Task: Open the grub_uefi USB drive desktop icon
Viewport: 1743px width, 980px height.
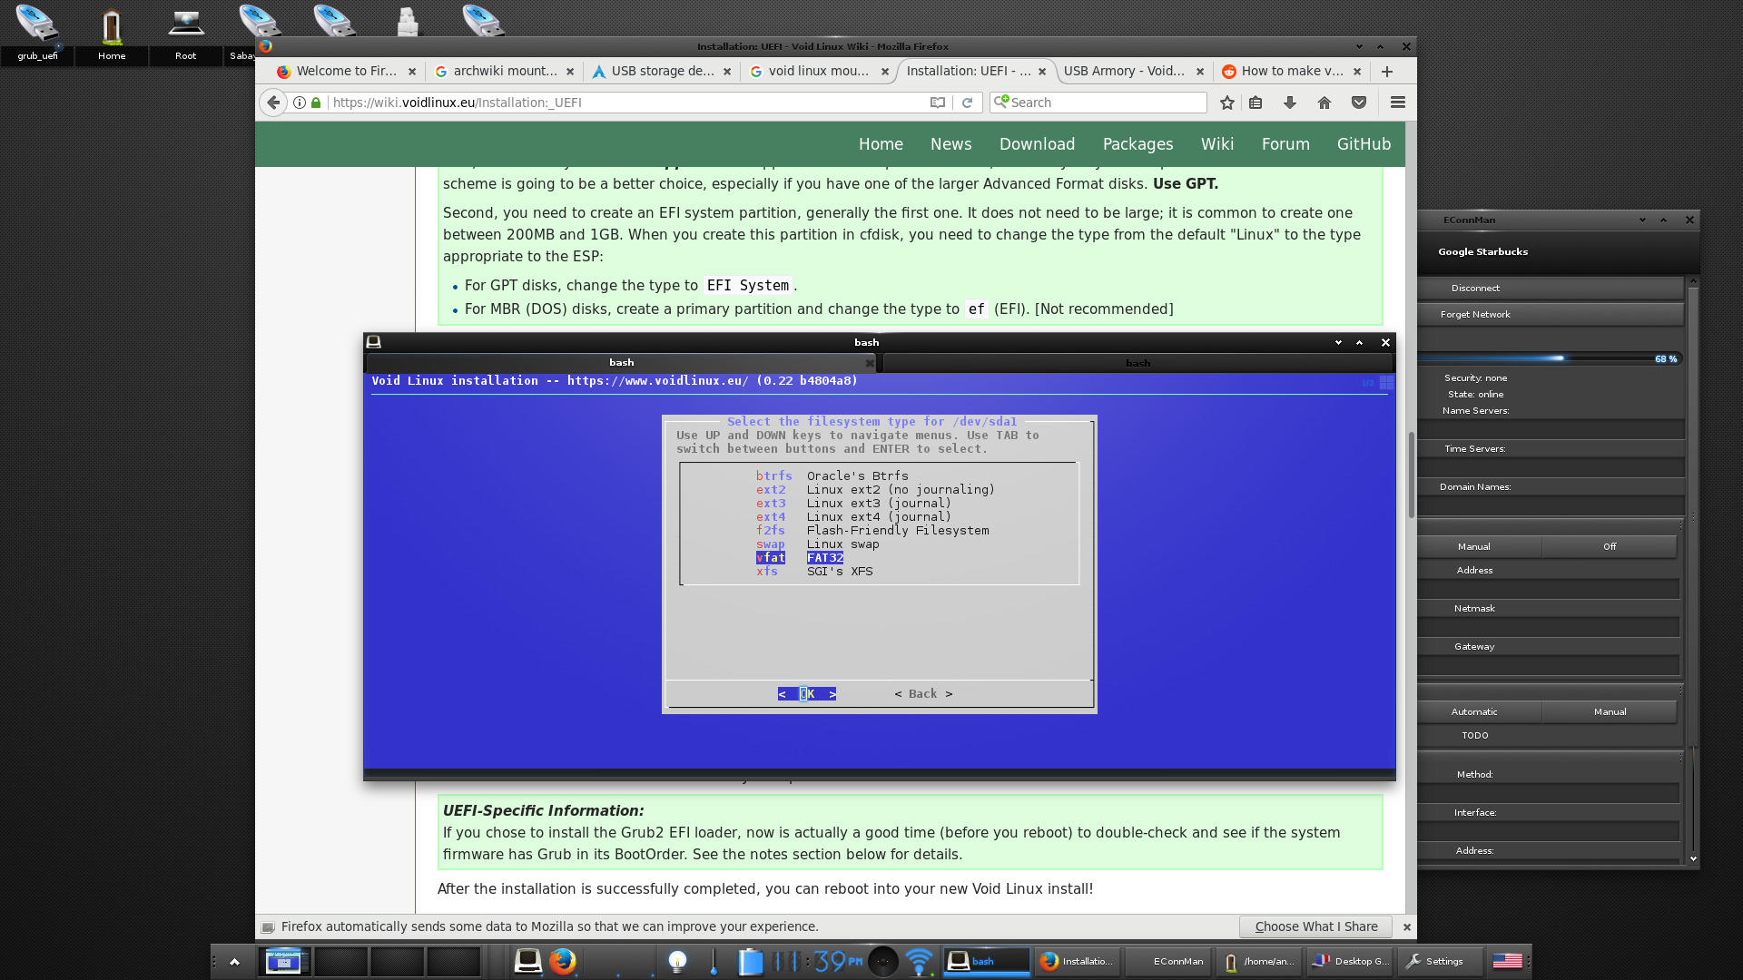Action: pos(37,33)
